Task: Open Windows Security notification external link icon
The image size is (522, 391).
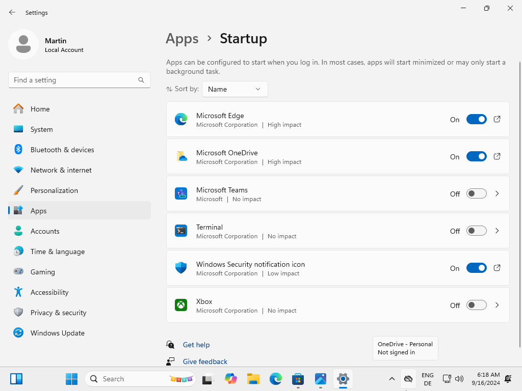Action: tap(497, 268)
